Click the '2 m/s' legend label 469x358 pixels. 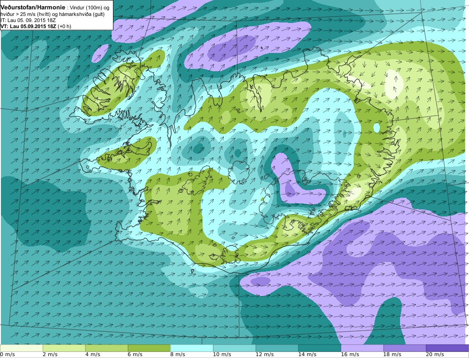point(50,355)
